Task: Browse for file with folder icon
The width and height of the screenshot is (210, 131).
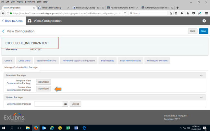Action: (x=65, y=104)
